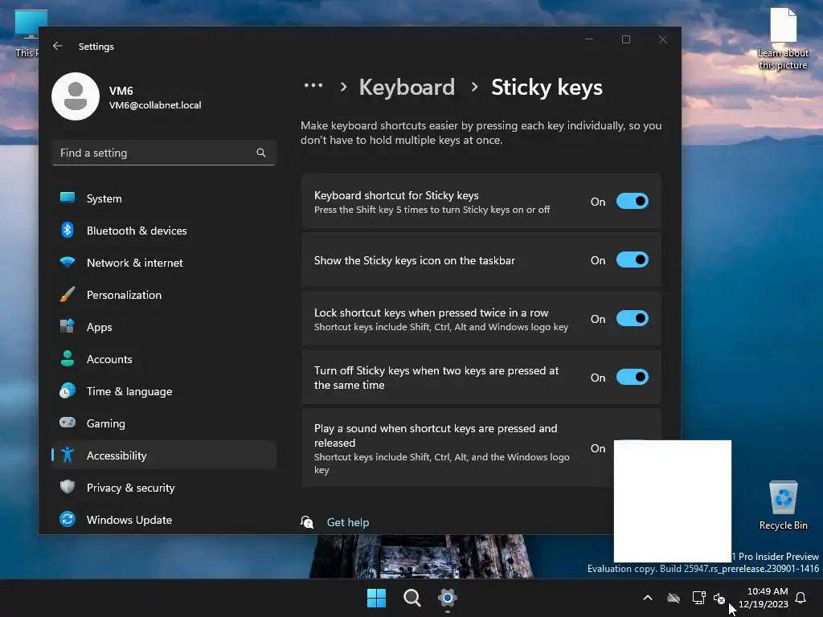
Task: Click the Sticky keys breadcrumb title
Action: (x=547, y=87)
